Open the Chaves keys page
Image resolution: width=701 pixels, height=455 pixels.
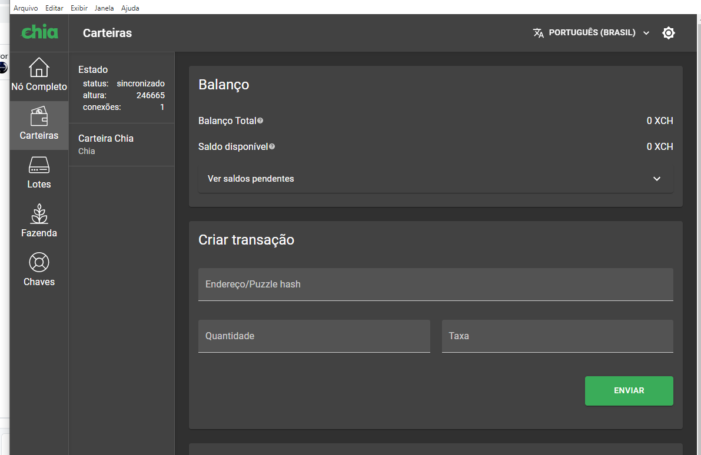[39, 269]
